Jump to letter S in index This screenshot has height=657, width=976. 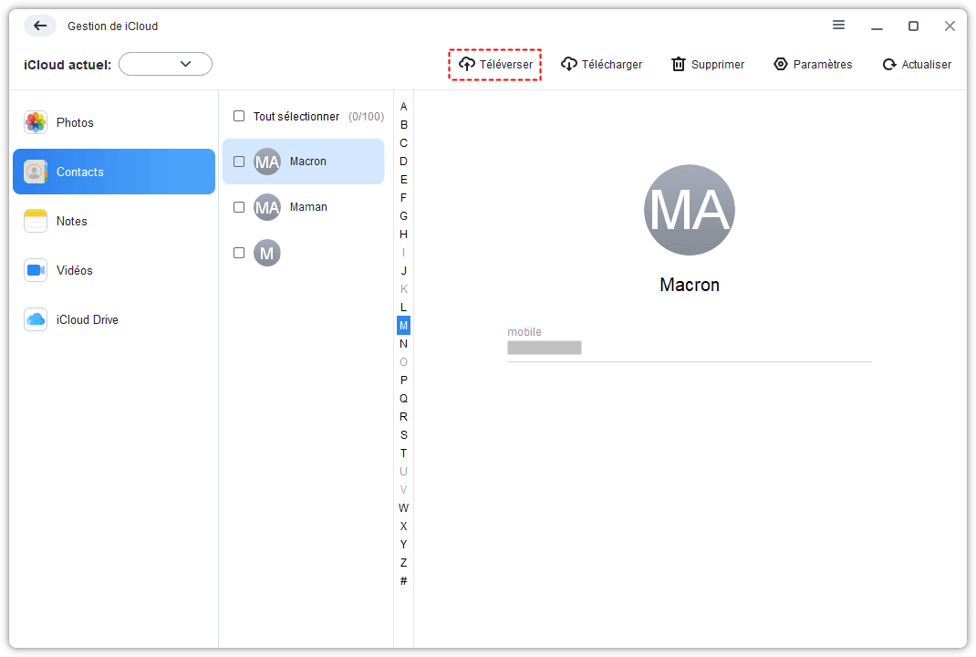pos(403,434)
